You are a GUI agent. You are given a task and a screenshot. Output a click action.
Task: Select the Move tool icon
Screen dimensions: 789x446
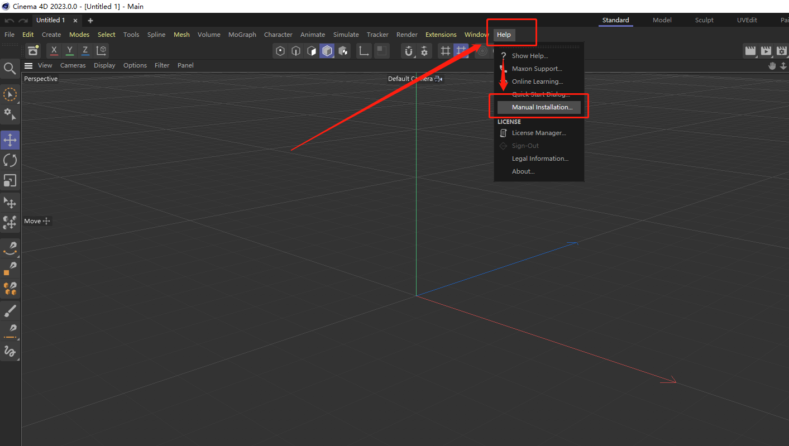9,140
